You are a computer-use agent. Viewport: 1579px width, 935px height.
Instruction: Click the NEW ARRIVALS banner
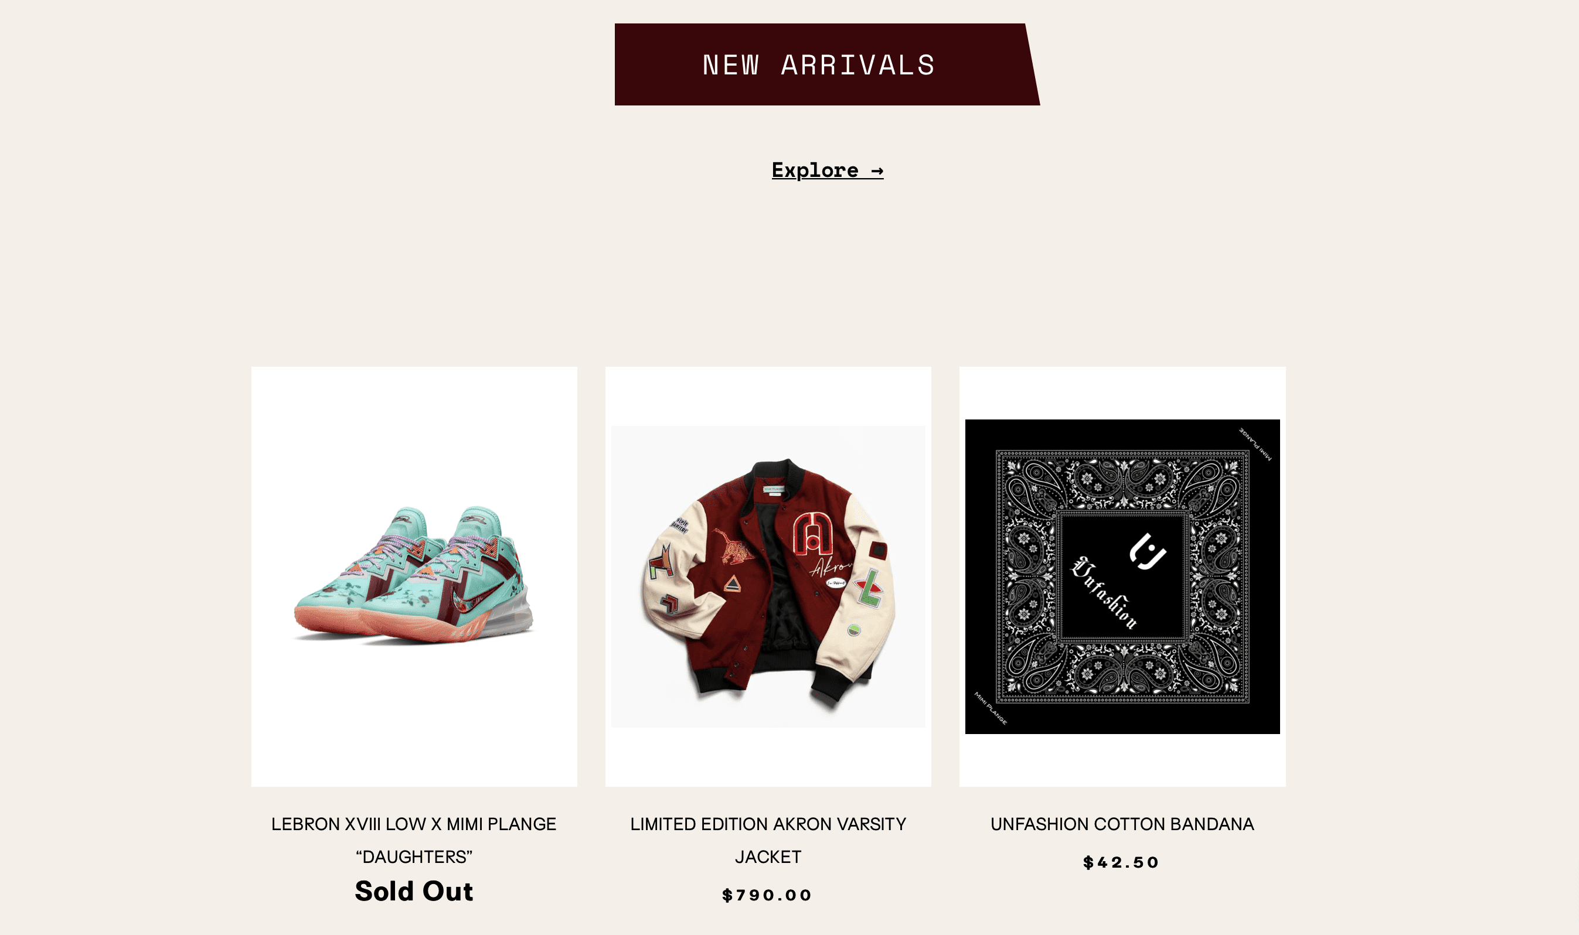pyautogui.click(x=819, y=65)
